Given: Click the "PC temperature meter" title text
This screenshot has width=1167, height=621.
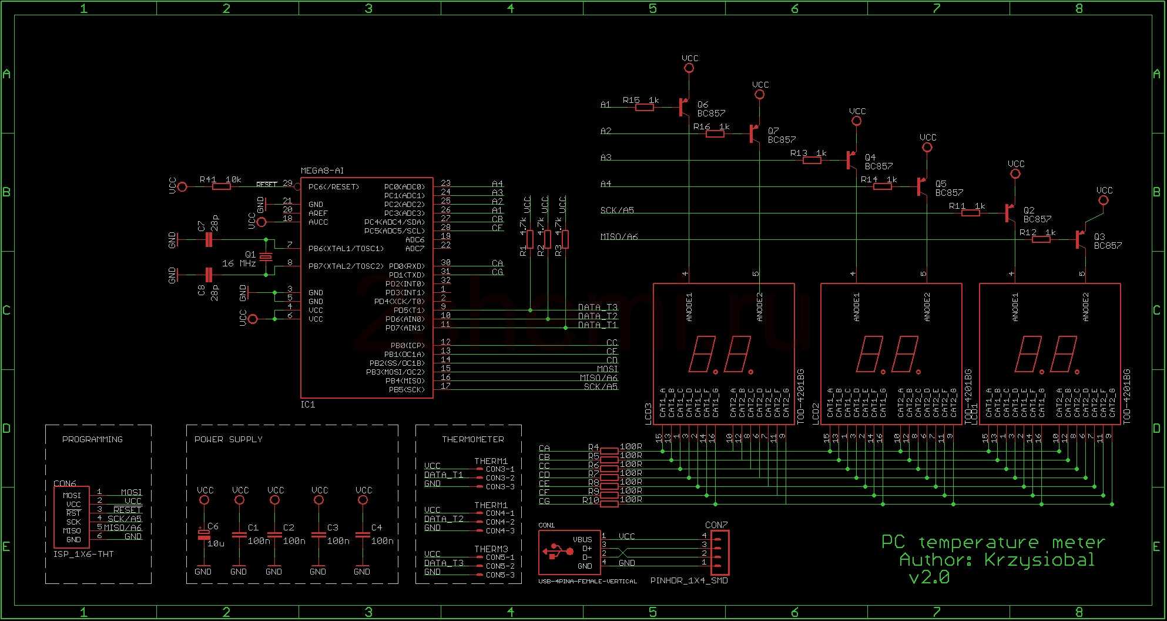Looking at the screenshot, I should (992, 542).
